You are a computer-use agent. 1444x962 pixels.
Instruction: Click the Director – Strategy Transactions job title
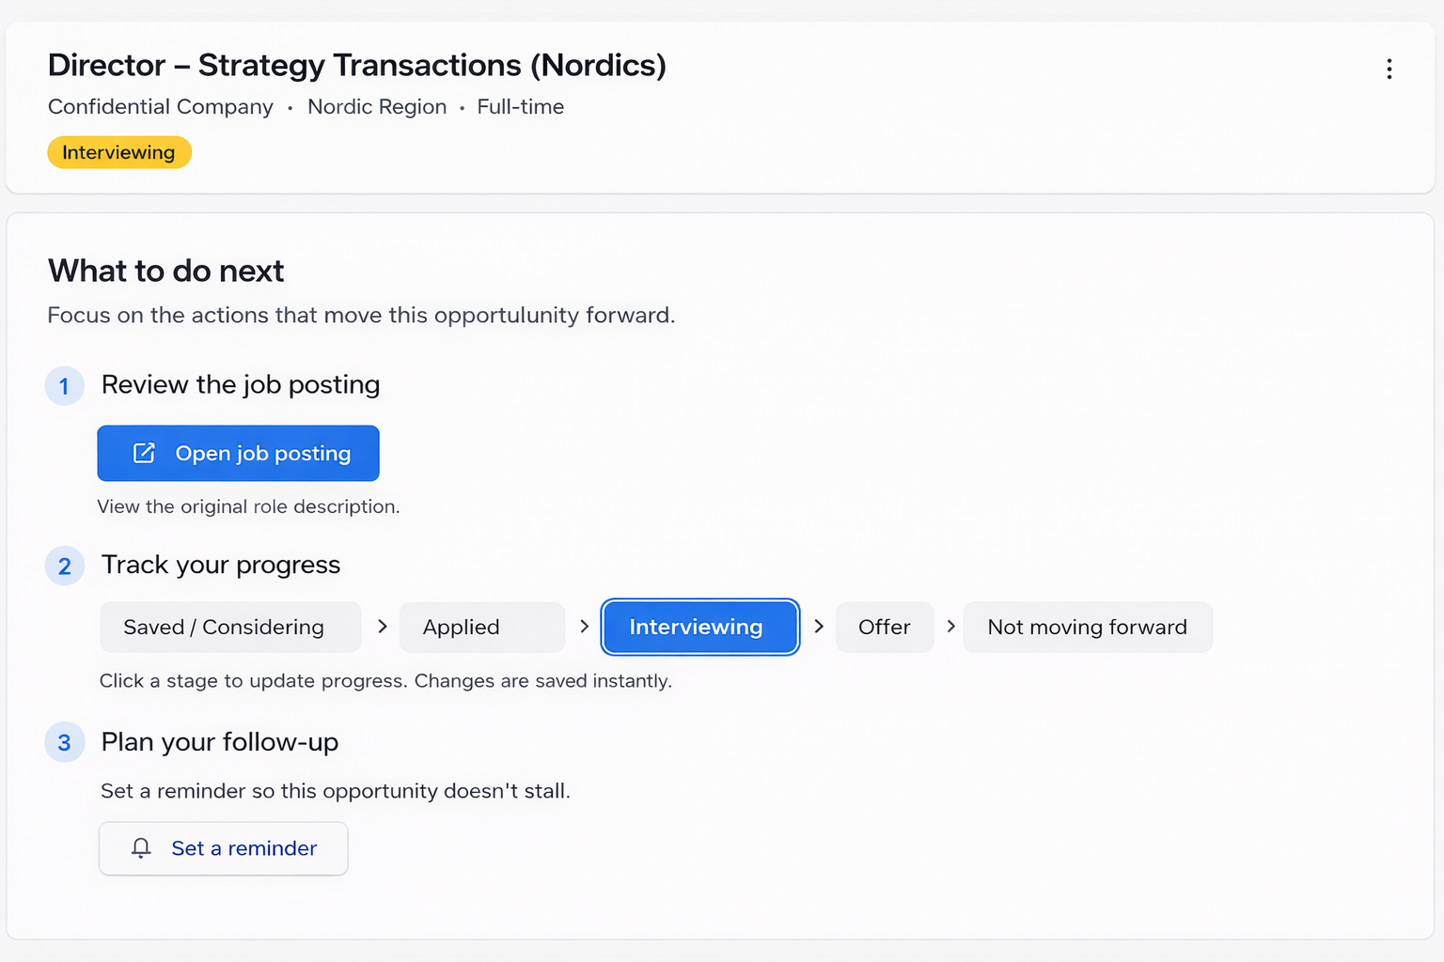coord(356,65)
